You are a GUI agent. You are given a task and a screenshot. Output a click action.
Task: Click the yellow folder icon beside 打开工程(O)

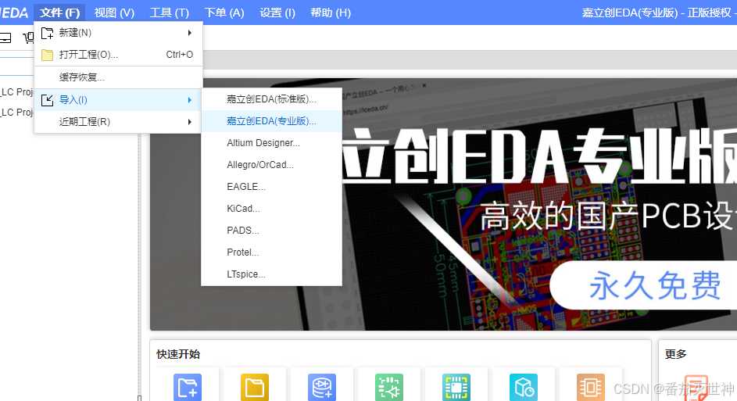47,55
